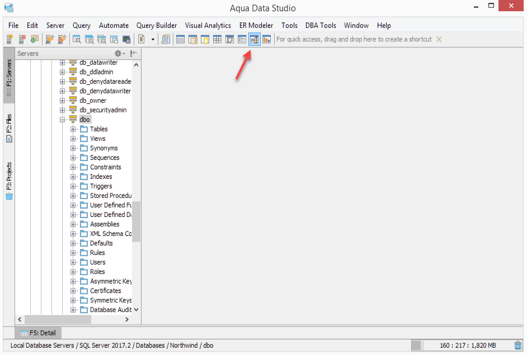This screenshot has height=355, width=527.
Task: Click the new document page icon in toolbar
Action: pos(142,39)
